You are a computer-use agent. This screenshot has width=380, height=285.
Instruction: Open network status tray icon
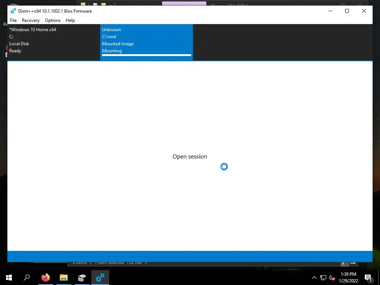click(323, 278)
